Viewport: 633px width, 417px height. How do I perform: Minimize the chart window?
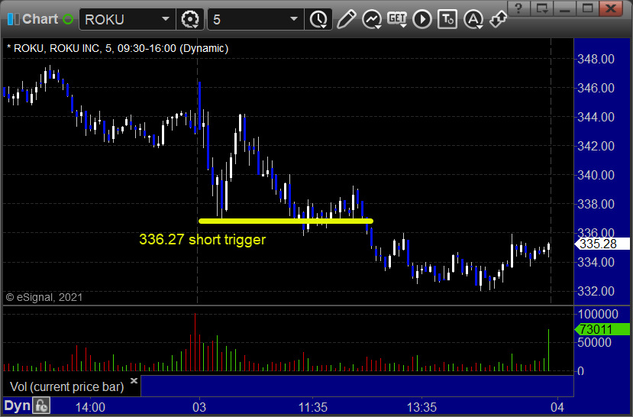[x=565, y=8]
